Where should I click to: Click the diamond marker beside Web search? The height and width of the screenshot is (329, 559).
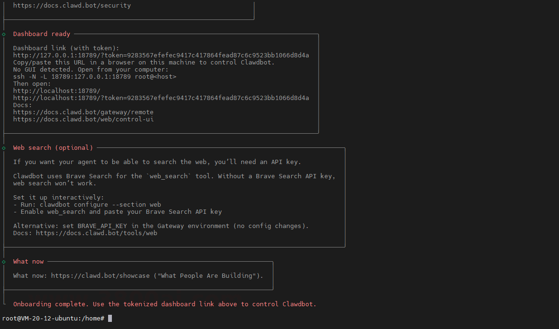4,148
